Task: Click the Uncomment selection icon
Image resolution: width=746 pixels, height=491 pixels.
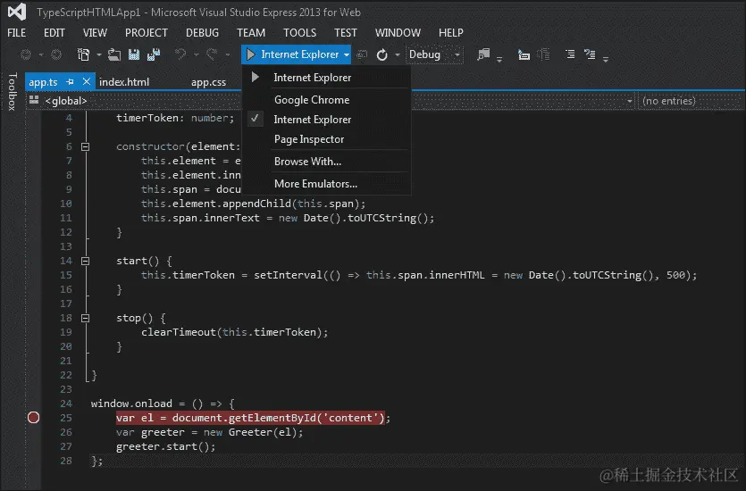Action: (x=544, y=54)
